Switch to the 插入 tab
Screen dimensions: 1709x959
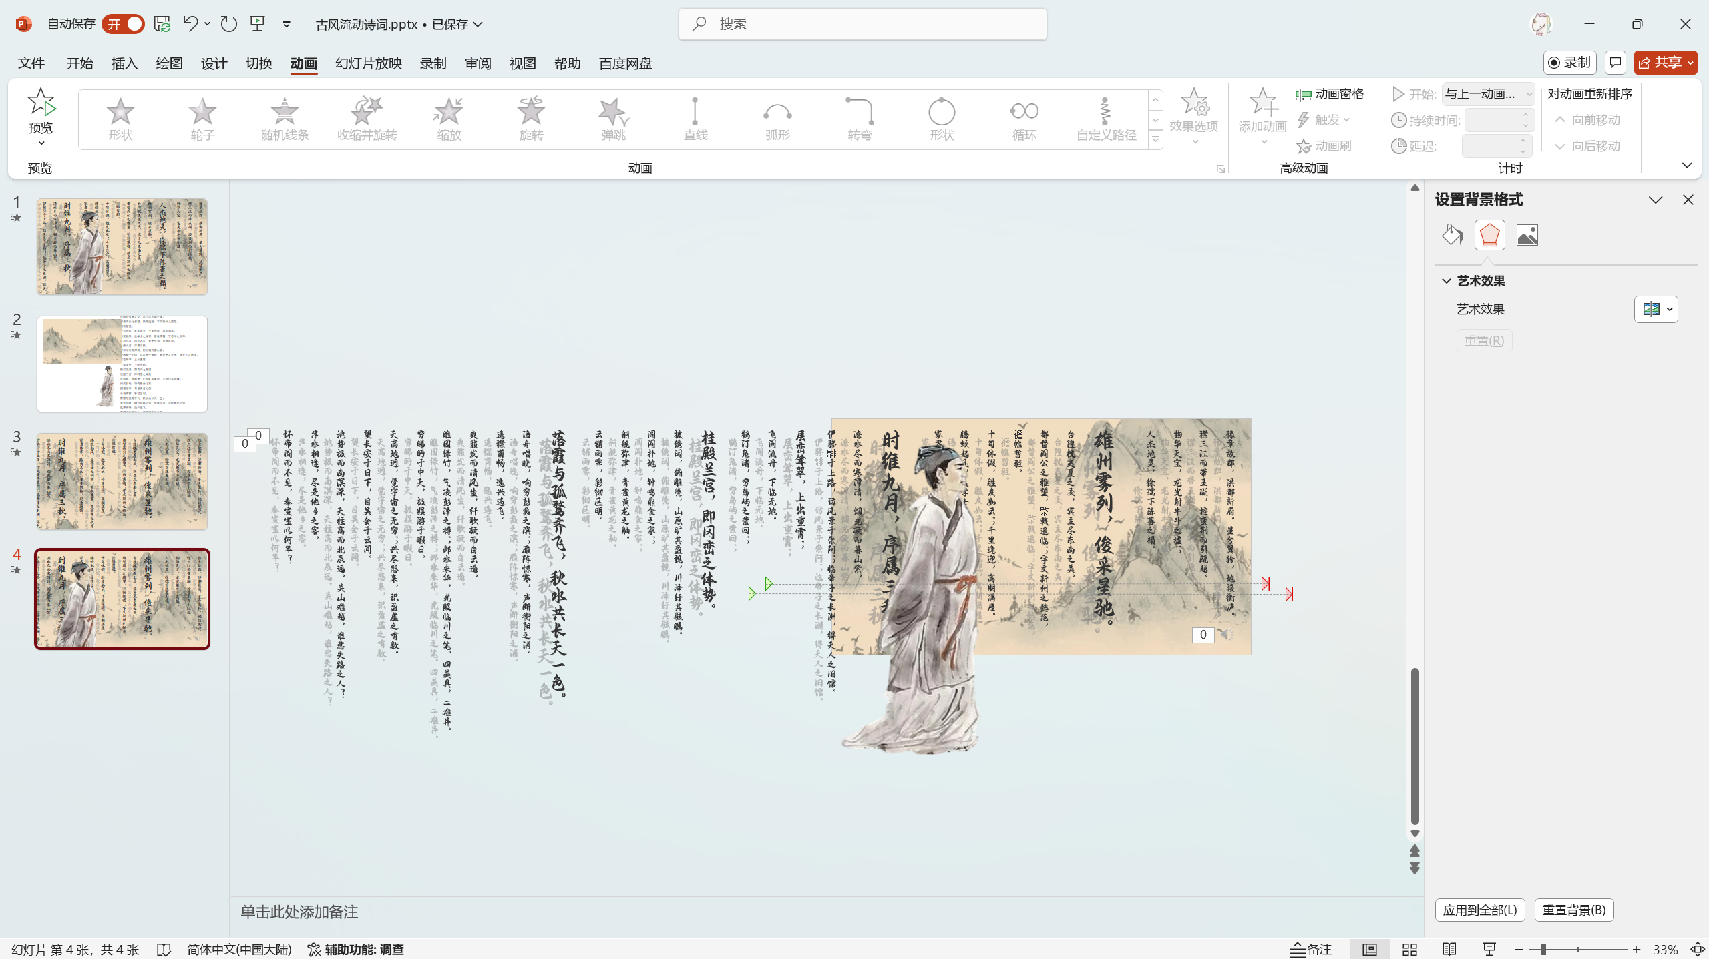pos(124,63)
